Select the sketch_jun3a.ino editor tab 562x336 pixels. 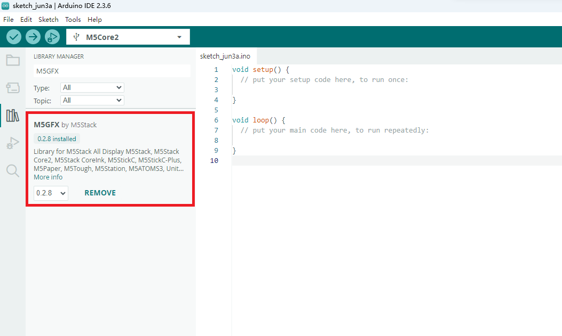pos(225,56)
